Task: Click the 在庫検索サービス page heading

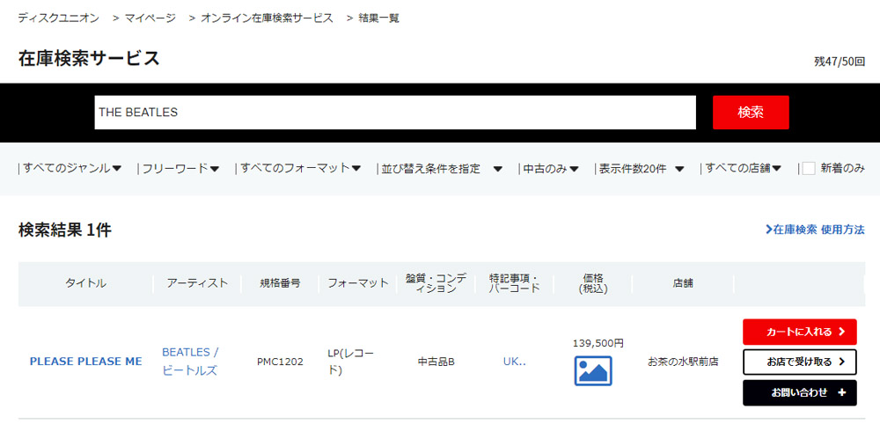Action: click(89, 58)
